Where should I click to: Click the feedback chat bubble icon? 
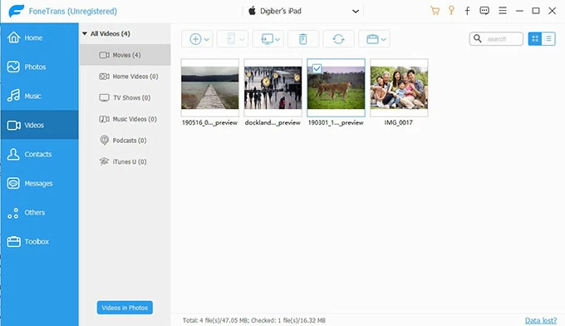point(484,11)
